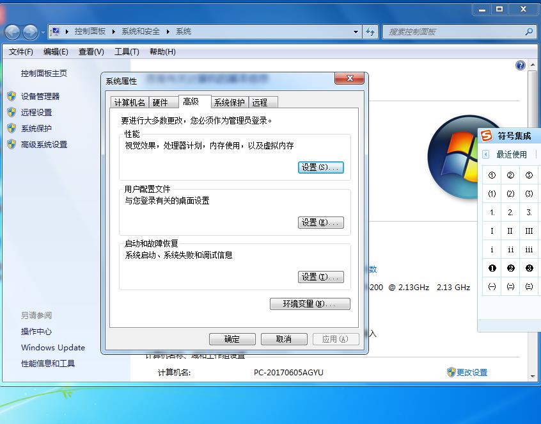This screenshot has height=424, width=541.
Task: Switch to the 计算机名 tab
Action: tap(130, 102)
